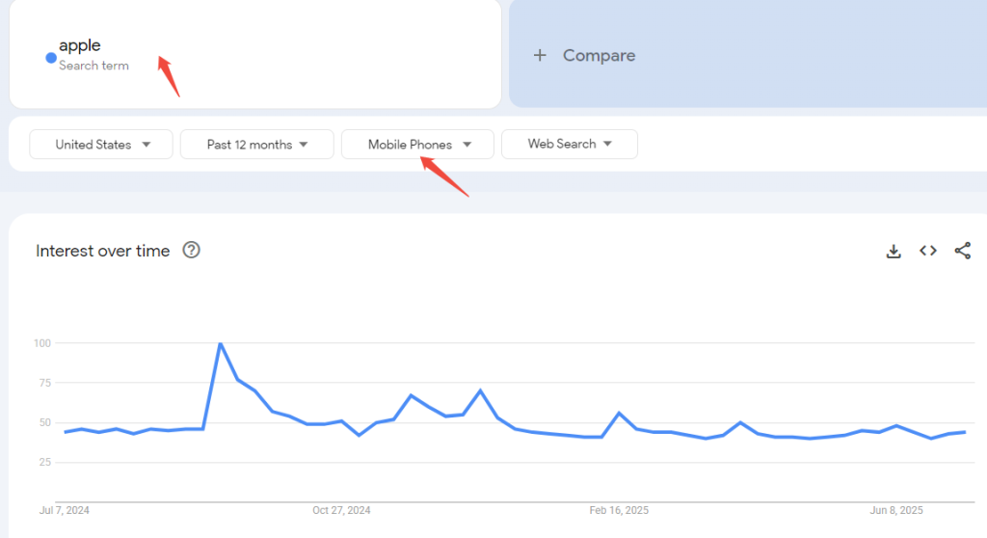This screenshot has height=538, width=987.
Task: Open the Interest over time help icon
Action: [192, 250]
